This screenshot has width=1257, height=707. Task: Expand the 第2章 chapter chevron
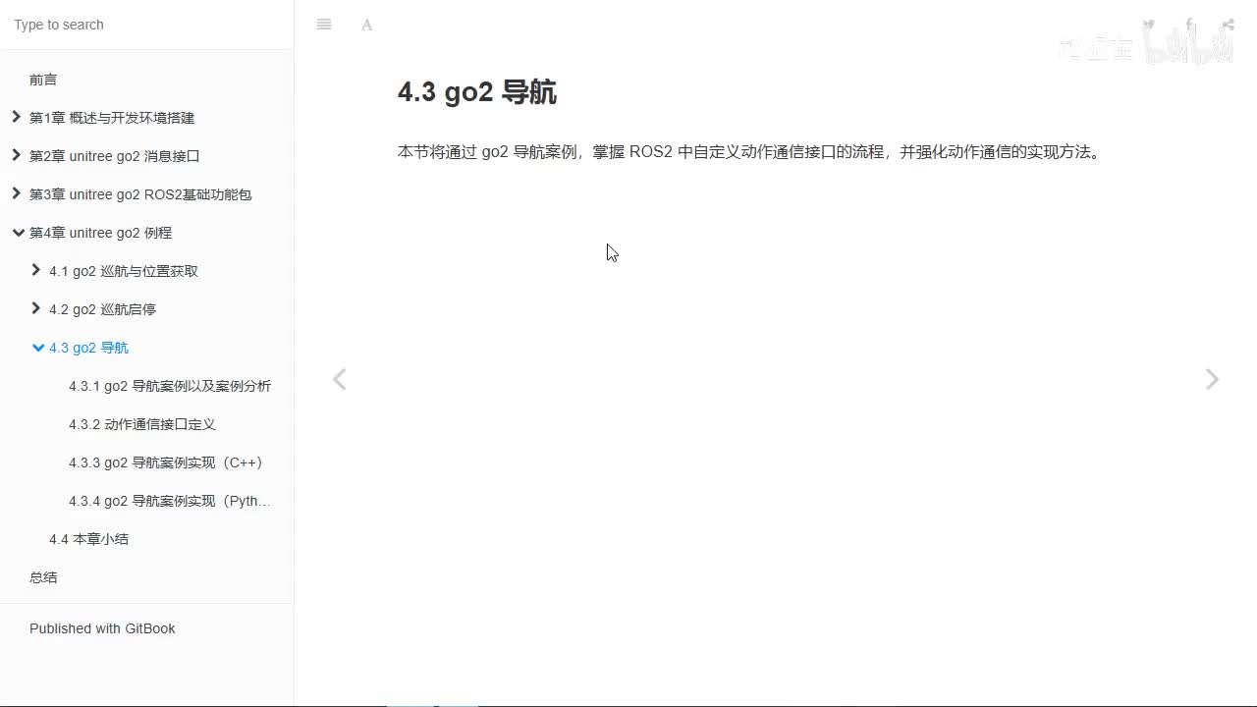tap(16, 155)
